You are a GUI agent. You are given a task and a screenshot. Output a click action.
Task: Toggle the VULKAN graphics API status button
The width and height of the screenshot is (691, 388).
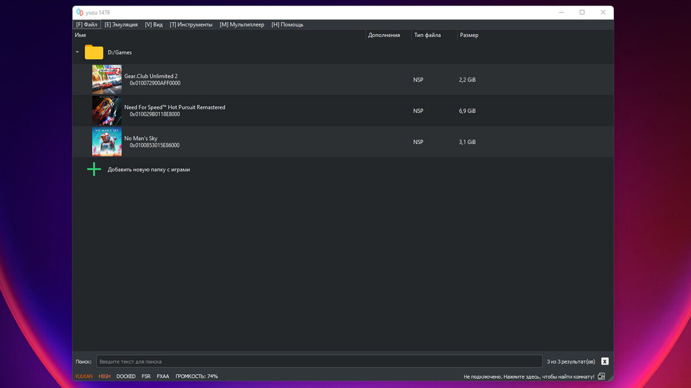83,377
